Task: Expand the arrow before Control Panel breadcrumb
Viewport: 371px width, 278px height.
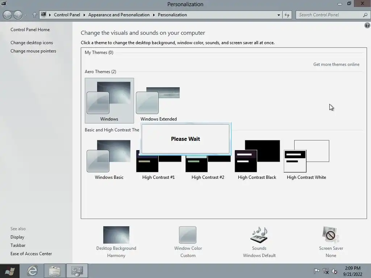Action: [x=50, y=15]
